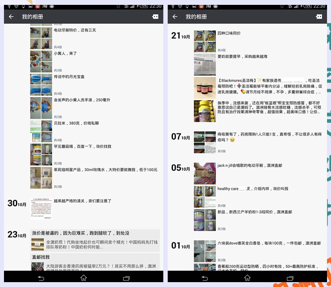Tap thumbnail of jack n jill toothbrush post

tap(205, 174)
